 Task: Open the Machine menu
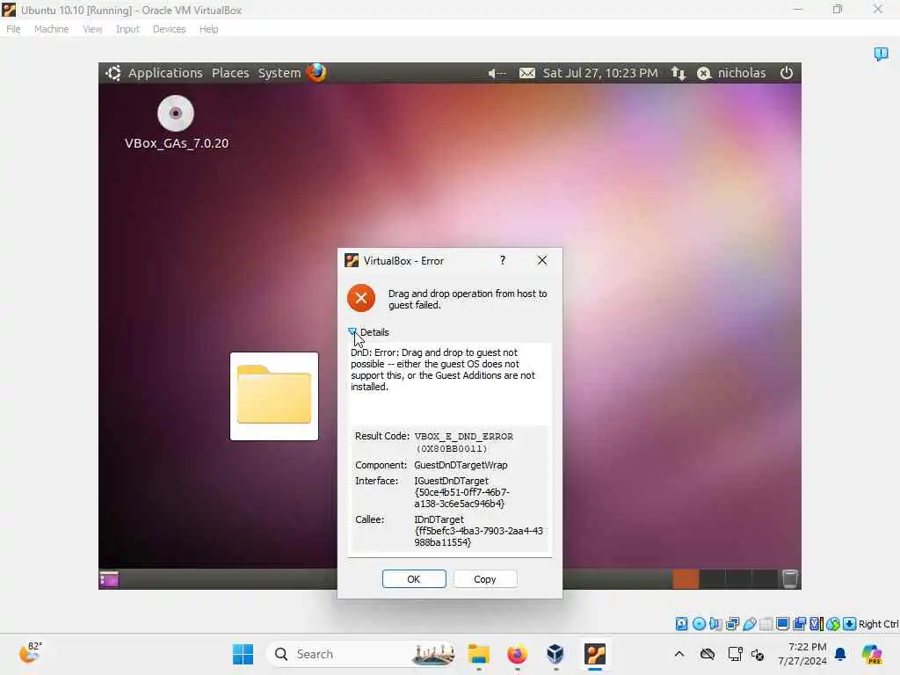click(52, 29)
